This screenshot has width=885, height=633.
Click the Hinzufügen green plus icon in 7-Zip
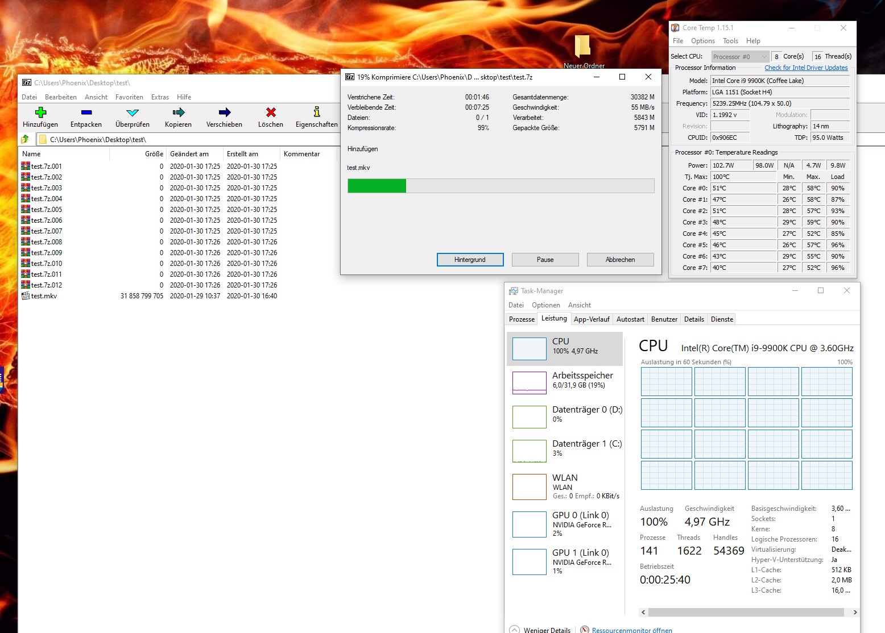(x=40, y=112)
